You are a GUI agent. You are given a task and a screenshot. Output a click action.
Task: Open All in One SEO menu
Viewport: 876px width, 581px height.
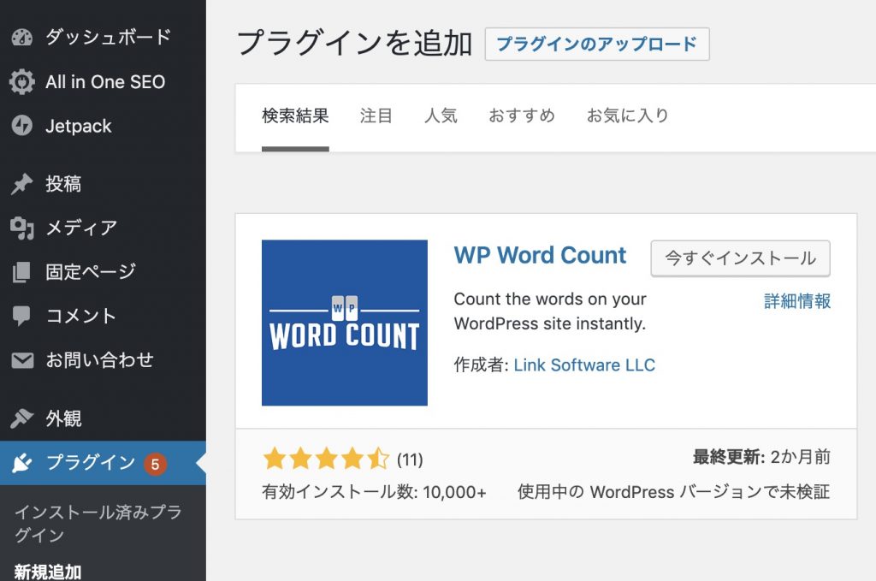103,81
